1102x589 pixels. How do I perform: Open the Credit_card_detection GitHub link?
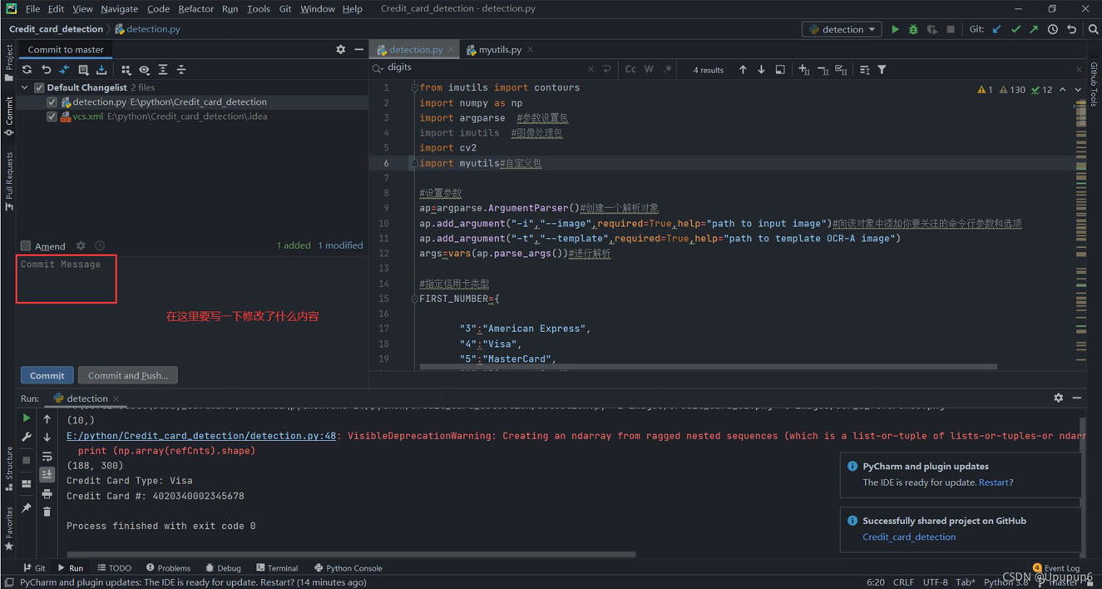coord(909,537)
